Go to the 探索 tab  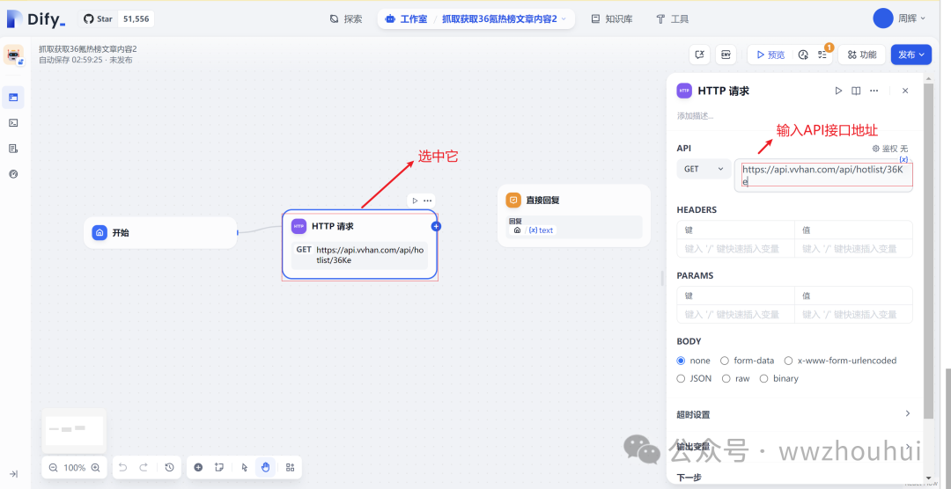coord(346,18)
